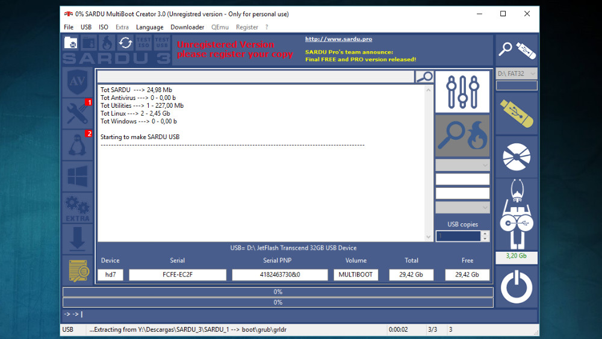Open the USB menu
The image size is (602, 339).
(86, 27)
